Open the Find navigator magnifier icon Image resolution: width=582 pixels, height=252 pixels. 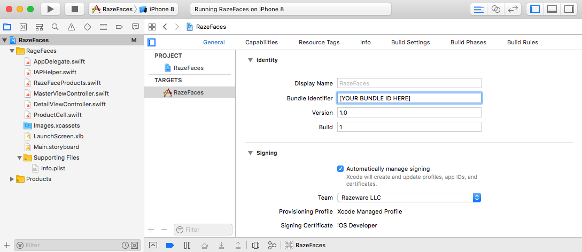55,27
